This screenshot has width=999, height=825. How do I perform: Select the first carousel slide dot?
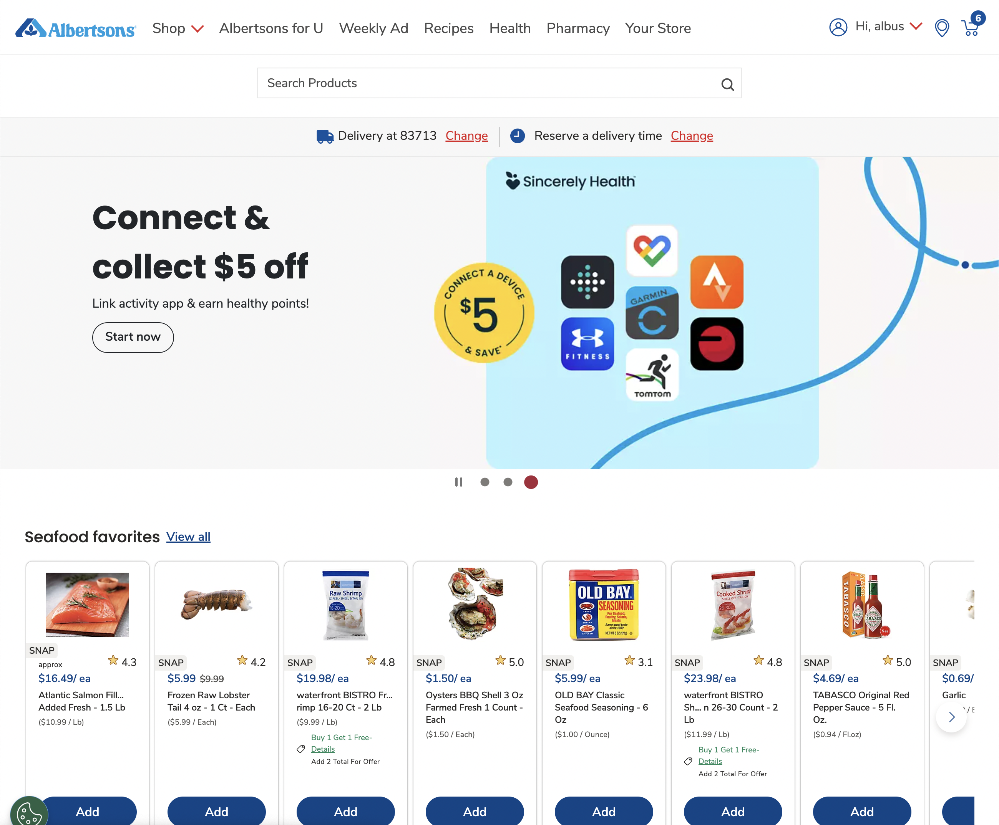coord(485,482)
